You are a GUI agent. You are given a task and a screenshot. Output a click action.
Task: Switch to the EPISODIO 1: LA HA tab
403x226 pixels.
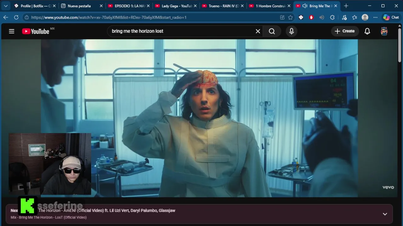click(x=128, y=6)
